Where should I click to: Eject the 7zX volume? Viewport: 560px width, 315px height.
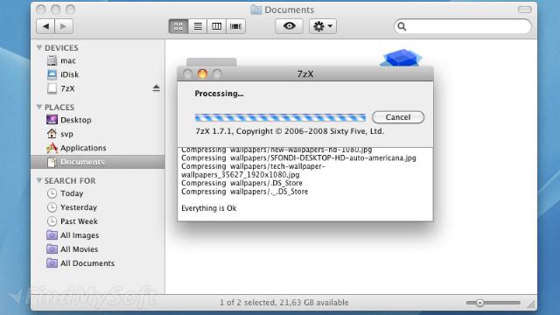point(156,88)
